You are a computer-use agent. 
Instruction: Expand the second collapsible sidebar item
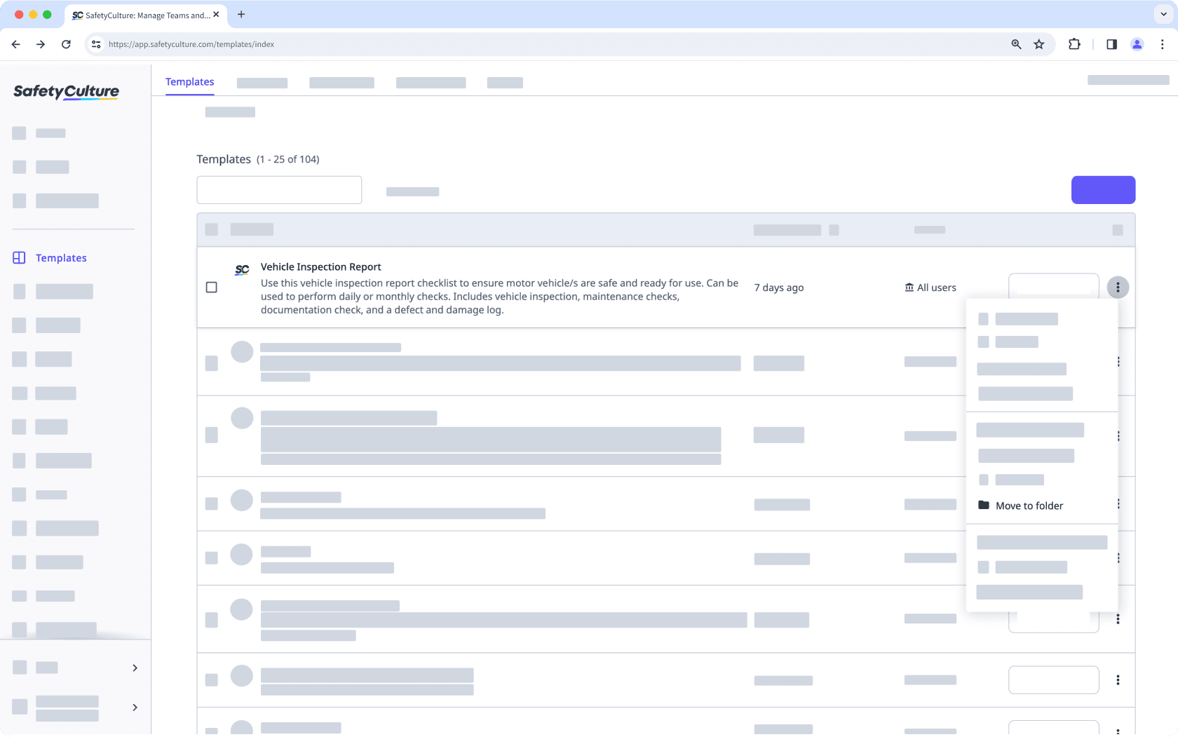[135, 708]
